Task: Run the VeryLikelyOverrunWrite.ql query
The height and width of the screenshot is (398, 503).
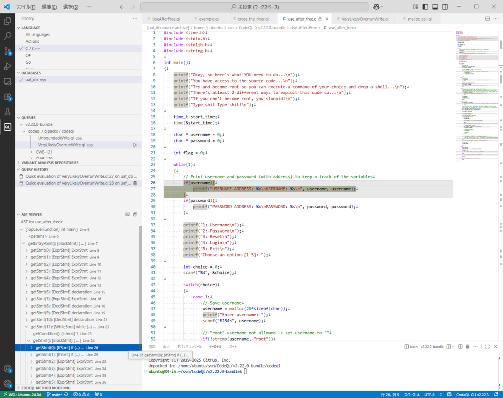Action: [135, 145]
